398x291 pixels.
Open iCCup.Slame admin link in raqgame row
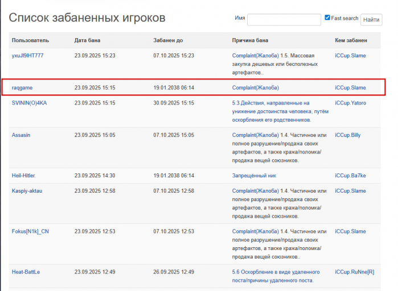click(350, 88)
